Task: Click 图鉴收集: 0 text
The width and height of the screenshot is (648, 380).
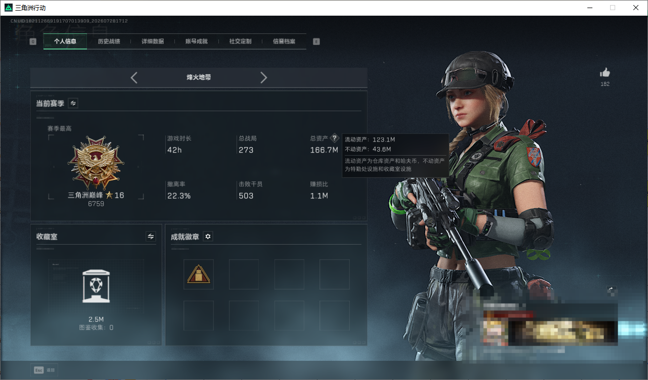Action: pyautogui.click(x=96, y=327)
